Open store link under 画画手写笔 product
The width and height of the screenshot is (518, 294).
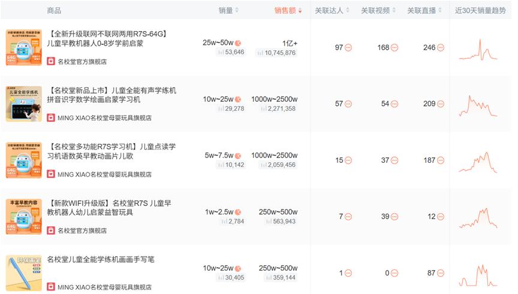click(104, 287)
